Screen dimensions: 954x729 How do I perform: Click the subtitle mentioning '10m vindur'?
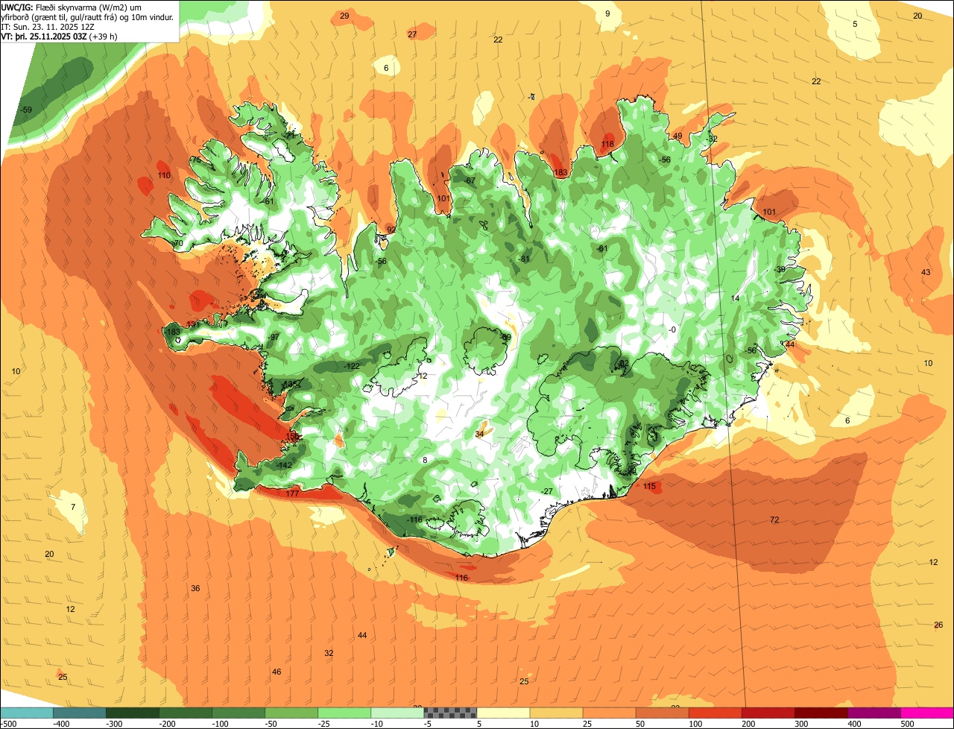pyautogui.click(x=88, y=16)
